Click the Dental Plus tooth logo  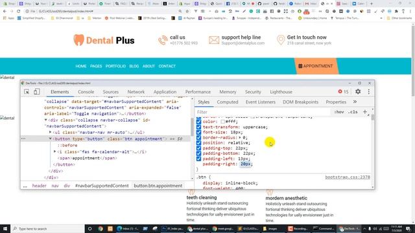click(78, 40)
